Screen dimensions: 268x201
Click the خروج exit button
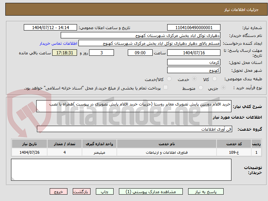(x=59, y=192)
